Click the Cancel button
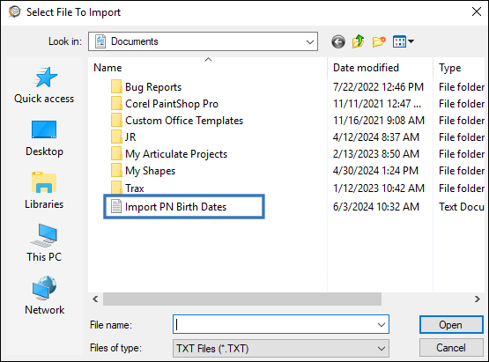 [x=451, y=347]
